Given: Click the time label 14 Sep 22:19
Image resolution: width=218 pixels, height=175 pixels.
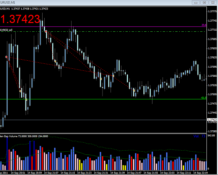Looking at the screenshot, I should click(x=201, y=173).
